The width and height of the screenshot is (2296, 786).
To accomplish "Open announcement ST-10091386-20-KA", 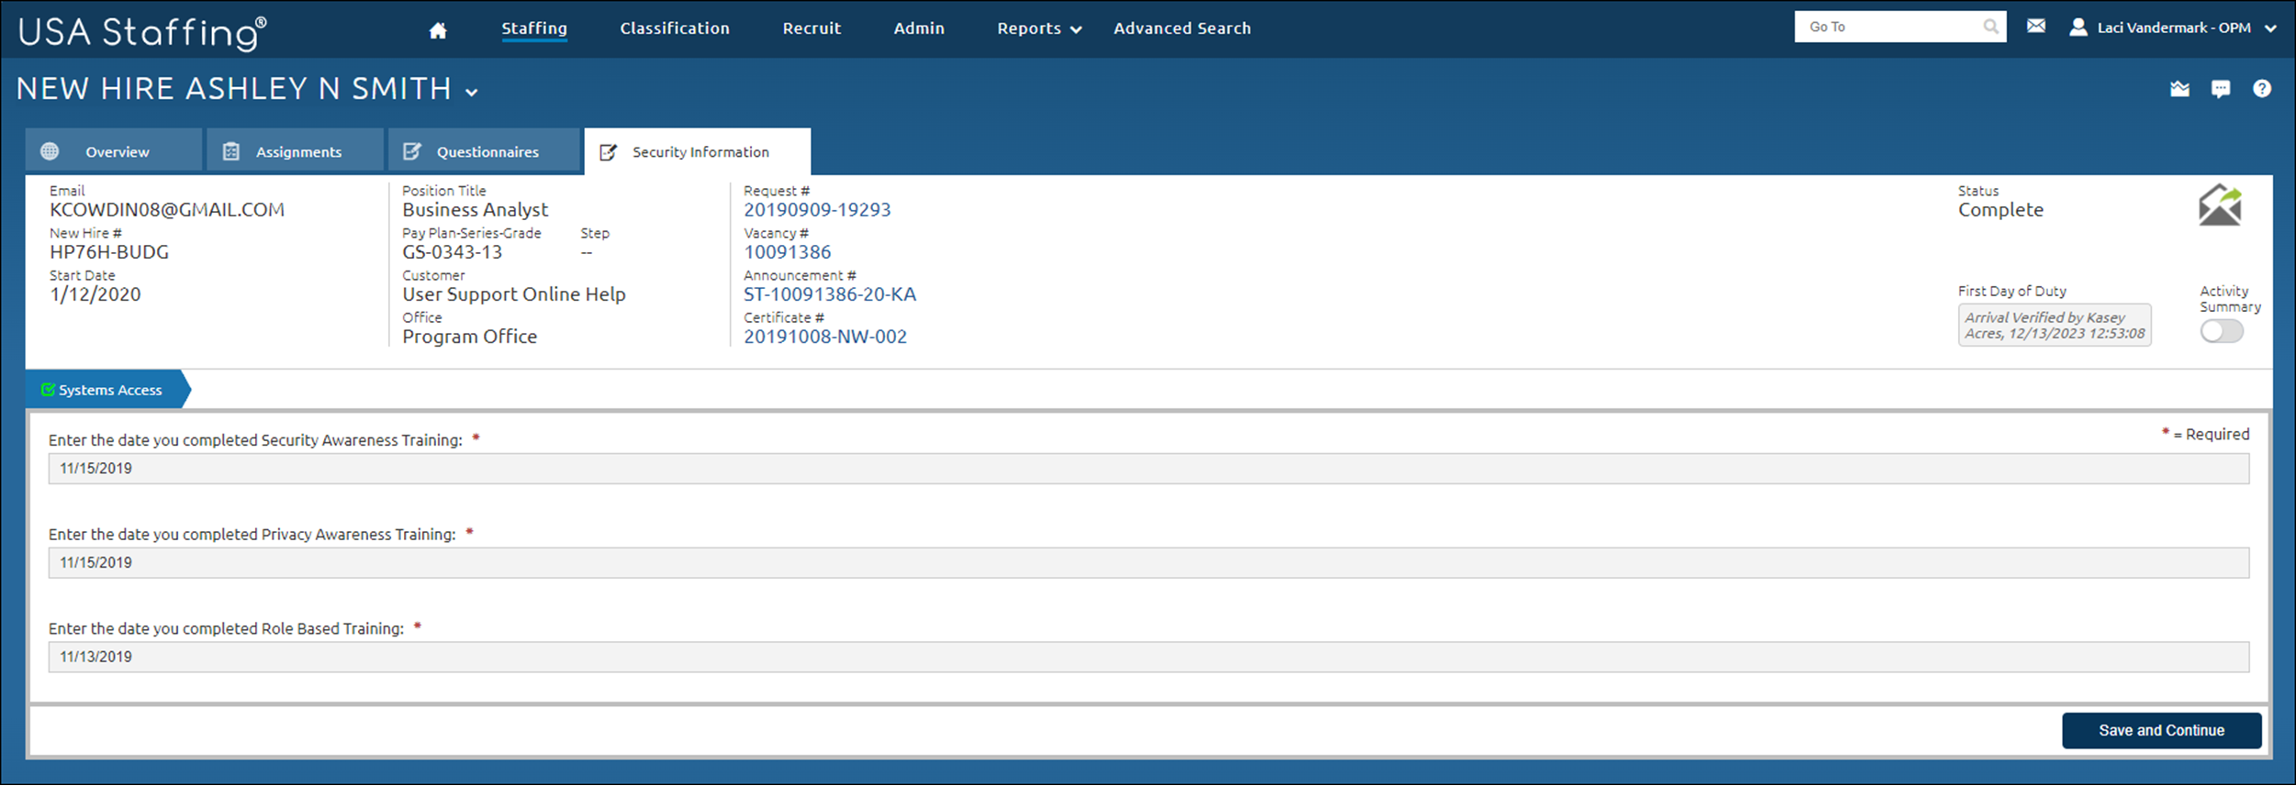I will click(830, 294).
